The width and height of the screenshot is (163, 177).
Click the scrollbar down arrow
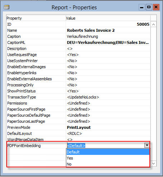click(154, 163)
